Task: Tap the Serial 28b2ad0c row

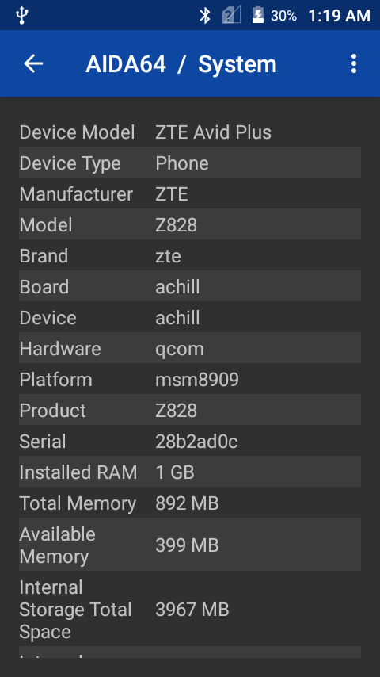Action: coord(190,441)
